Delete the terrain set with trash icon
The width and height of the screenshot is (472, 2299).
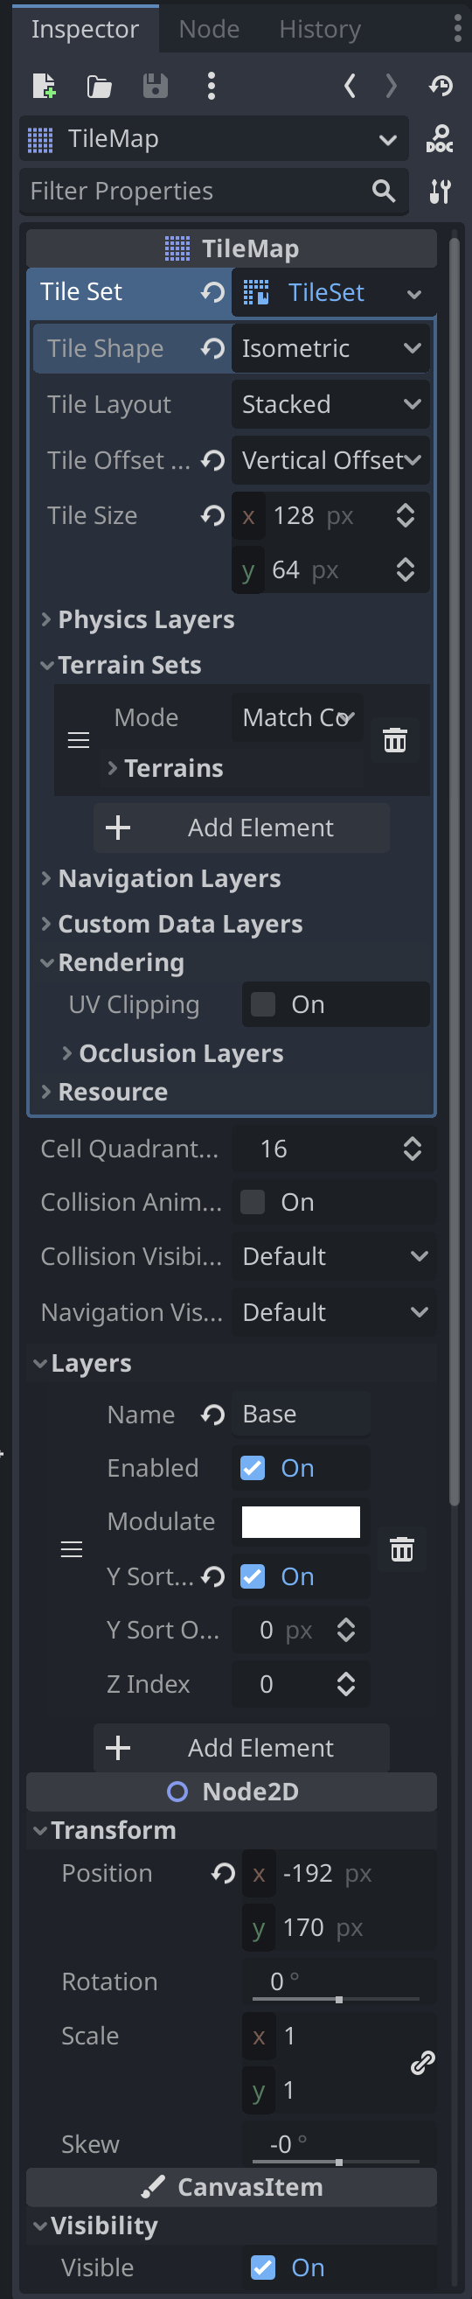pos(394,740)
